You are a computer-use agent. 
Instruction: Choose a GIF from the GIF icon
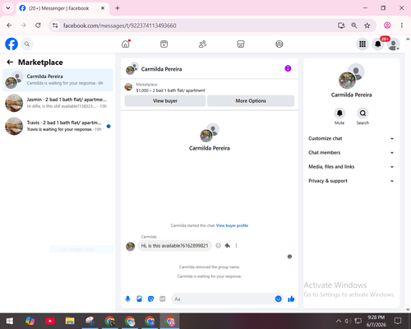(163, 299)
